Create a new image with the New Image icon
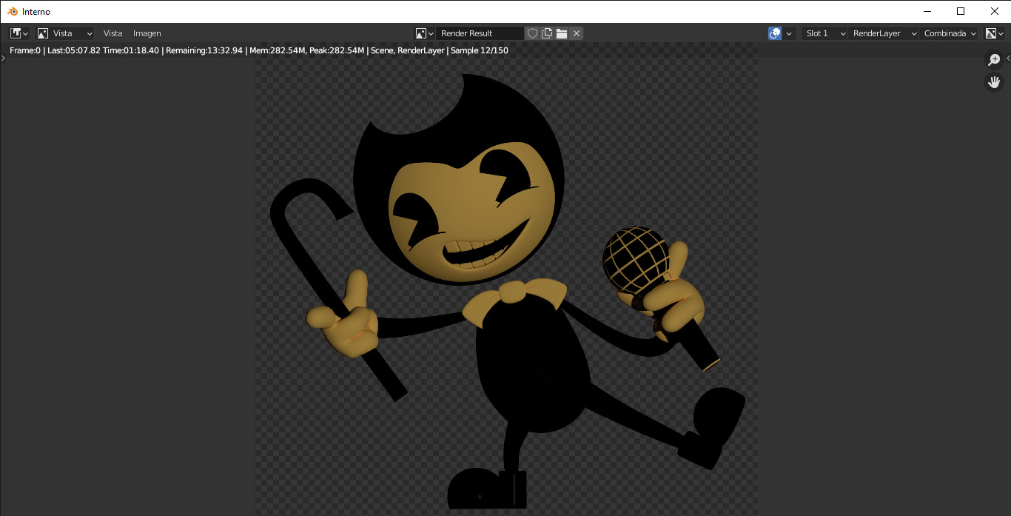The height and width of the screenshot is (516, 1011). 547,33
